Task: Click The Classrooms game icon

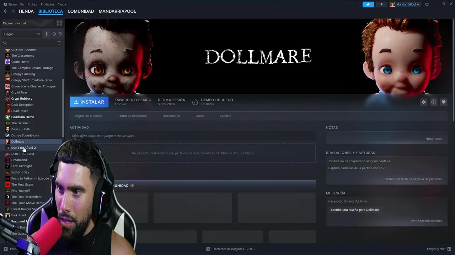Action: point(8,56)
